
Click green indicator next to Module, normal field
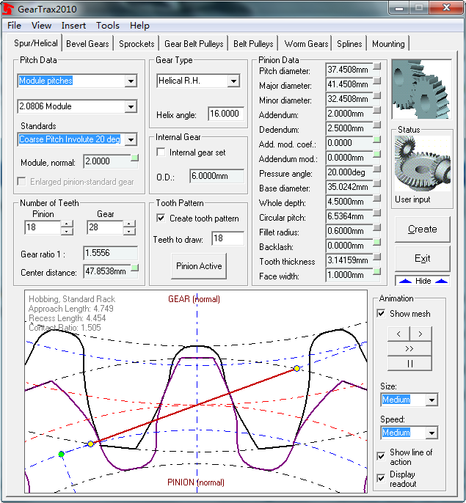135,158
